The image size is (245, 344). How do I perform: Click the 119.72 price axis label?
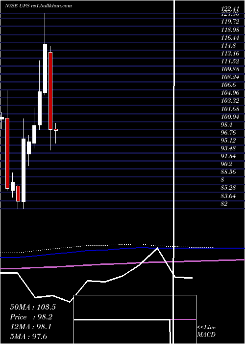click(230, 22)
